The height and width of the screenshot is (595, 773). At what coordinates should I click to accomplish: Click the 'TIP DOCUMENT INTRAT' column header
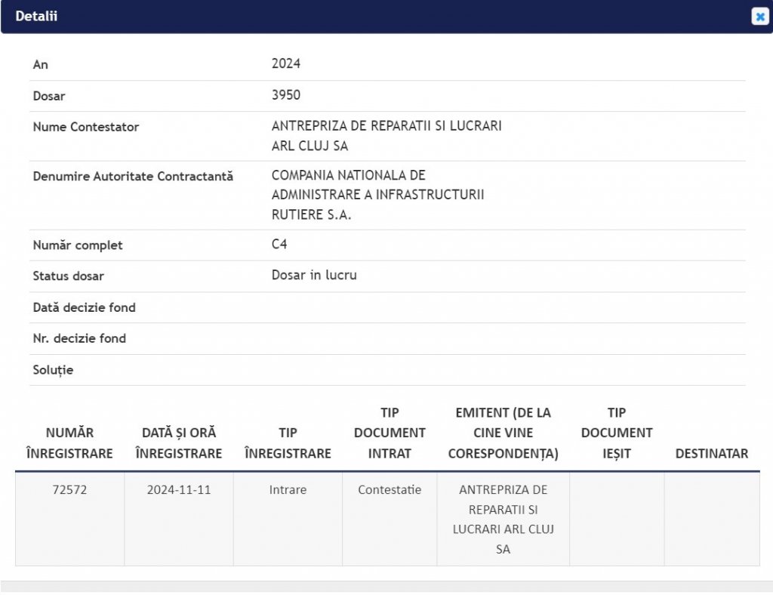390,433
